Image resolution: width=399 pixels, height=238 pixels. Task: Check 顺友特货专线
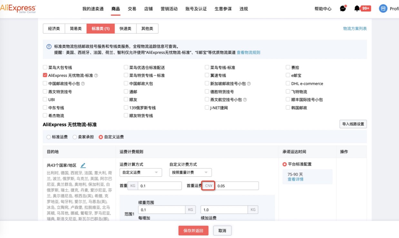126,116
